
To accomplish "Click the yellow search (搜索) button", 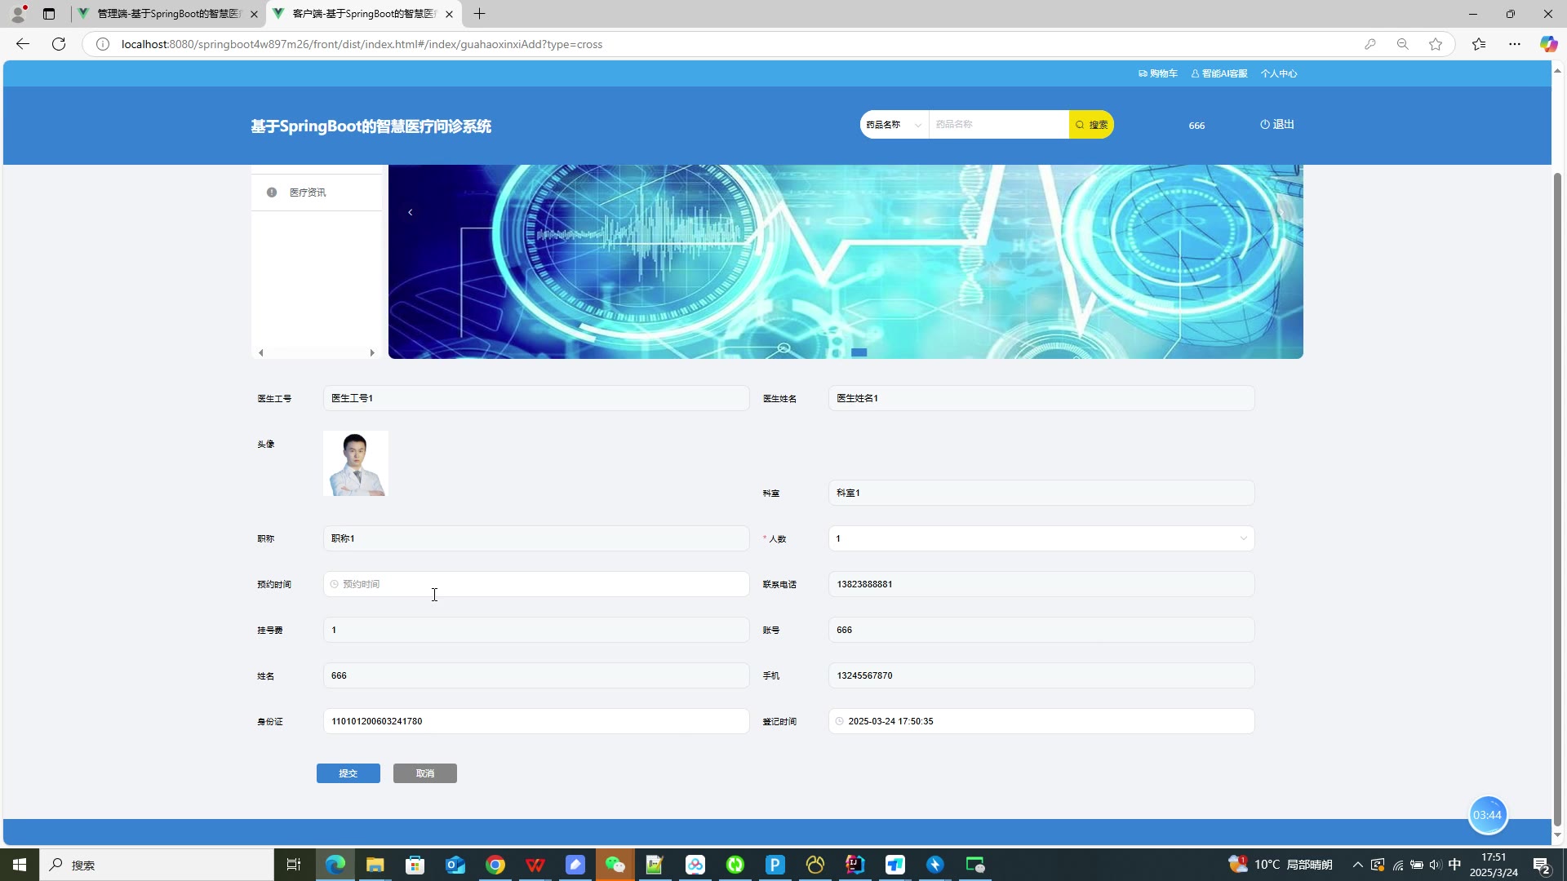I will (x=1091, y=125).
